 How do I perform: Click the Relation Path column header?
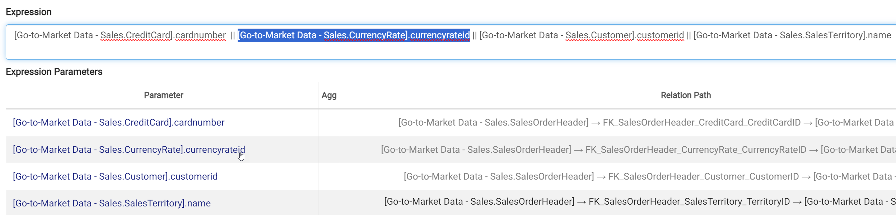[686, 96]
